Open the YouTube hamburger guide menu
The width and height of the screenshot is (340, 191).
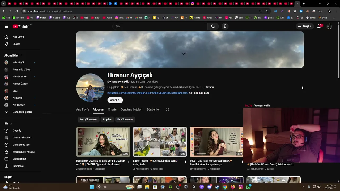[6, 26]
